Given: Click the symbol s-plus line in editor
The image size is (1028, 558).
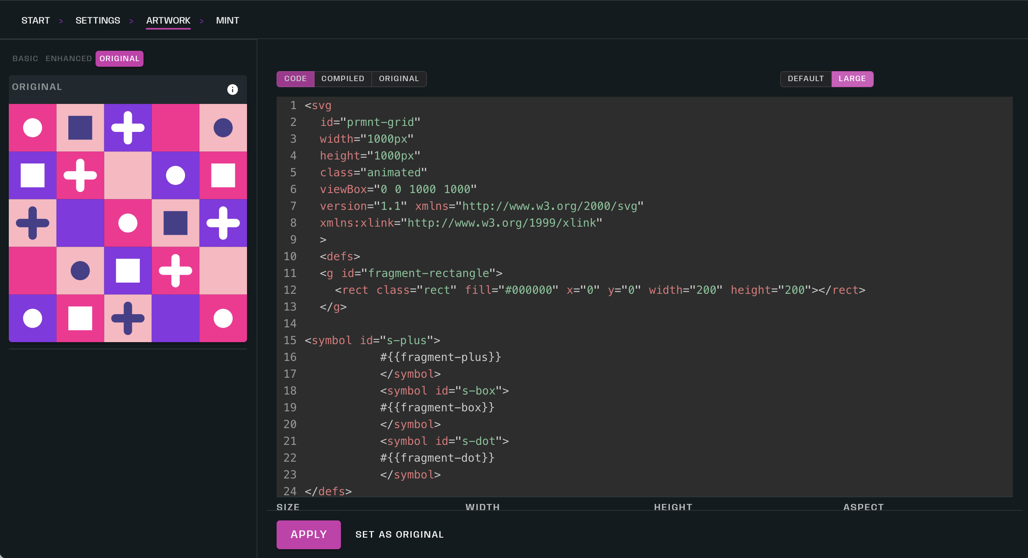Looking at the screenshot, I should [372, 341].
